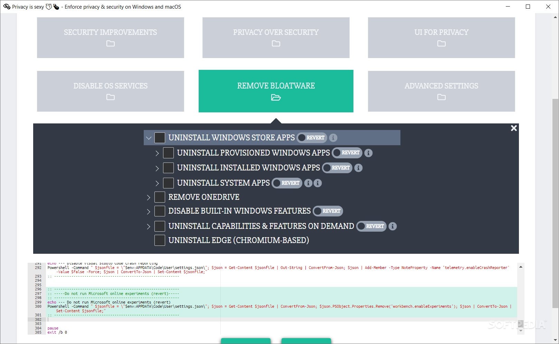The width and height of the screenshot is (559, 344).
Task: Maximize the Privacy is sexy window
Action: click(x=528, y=7)
